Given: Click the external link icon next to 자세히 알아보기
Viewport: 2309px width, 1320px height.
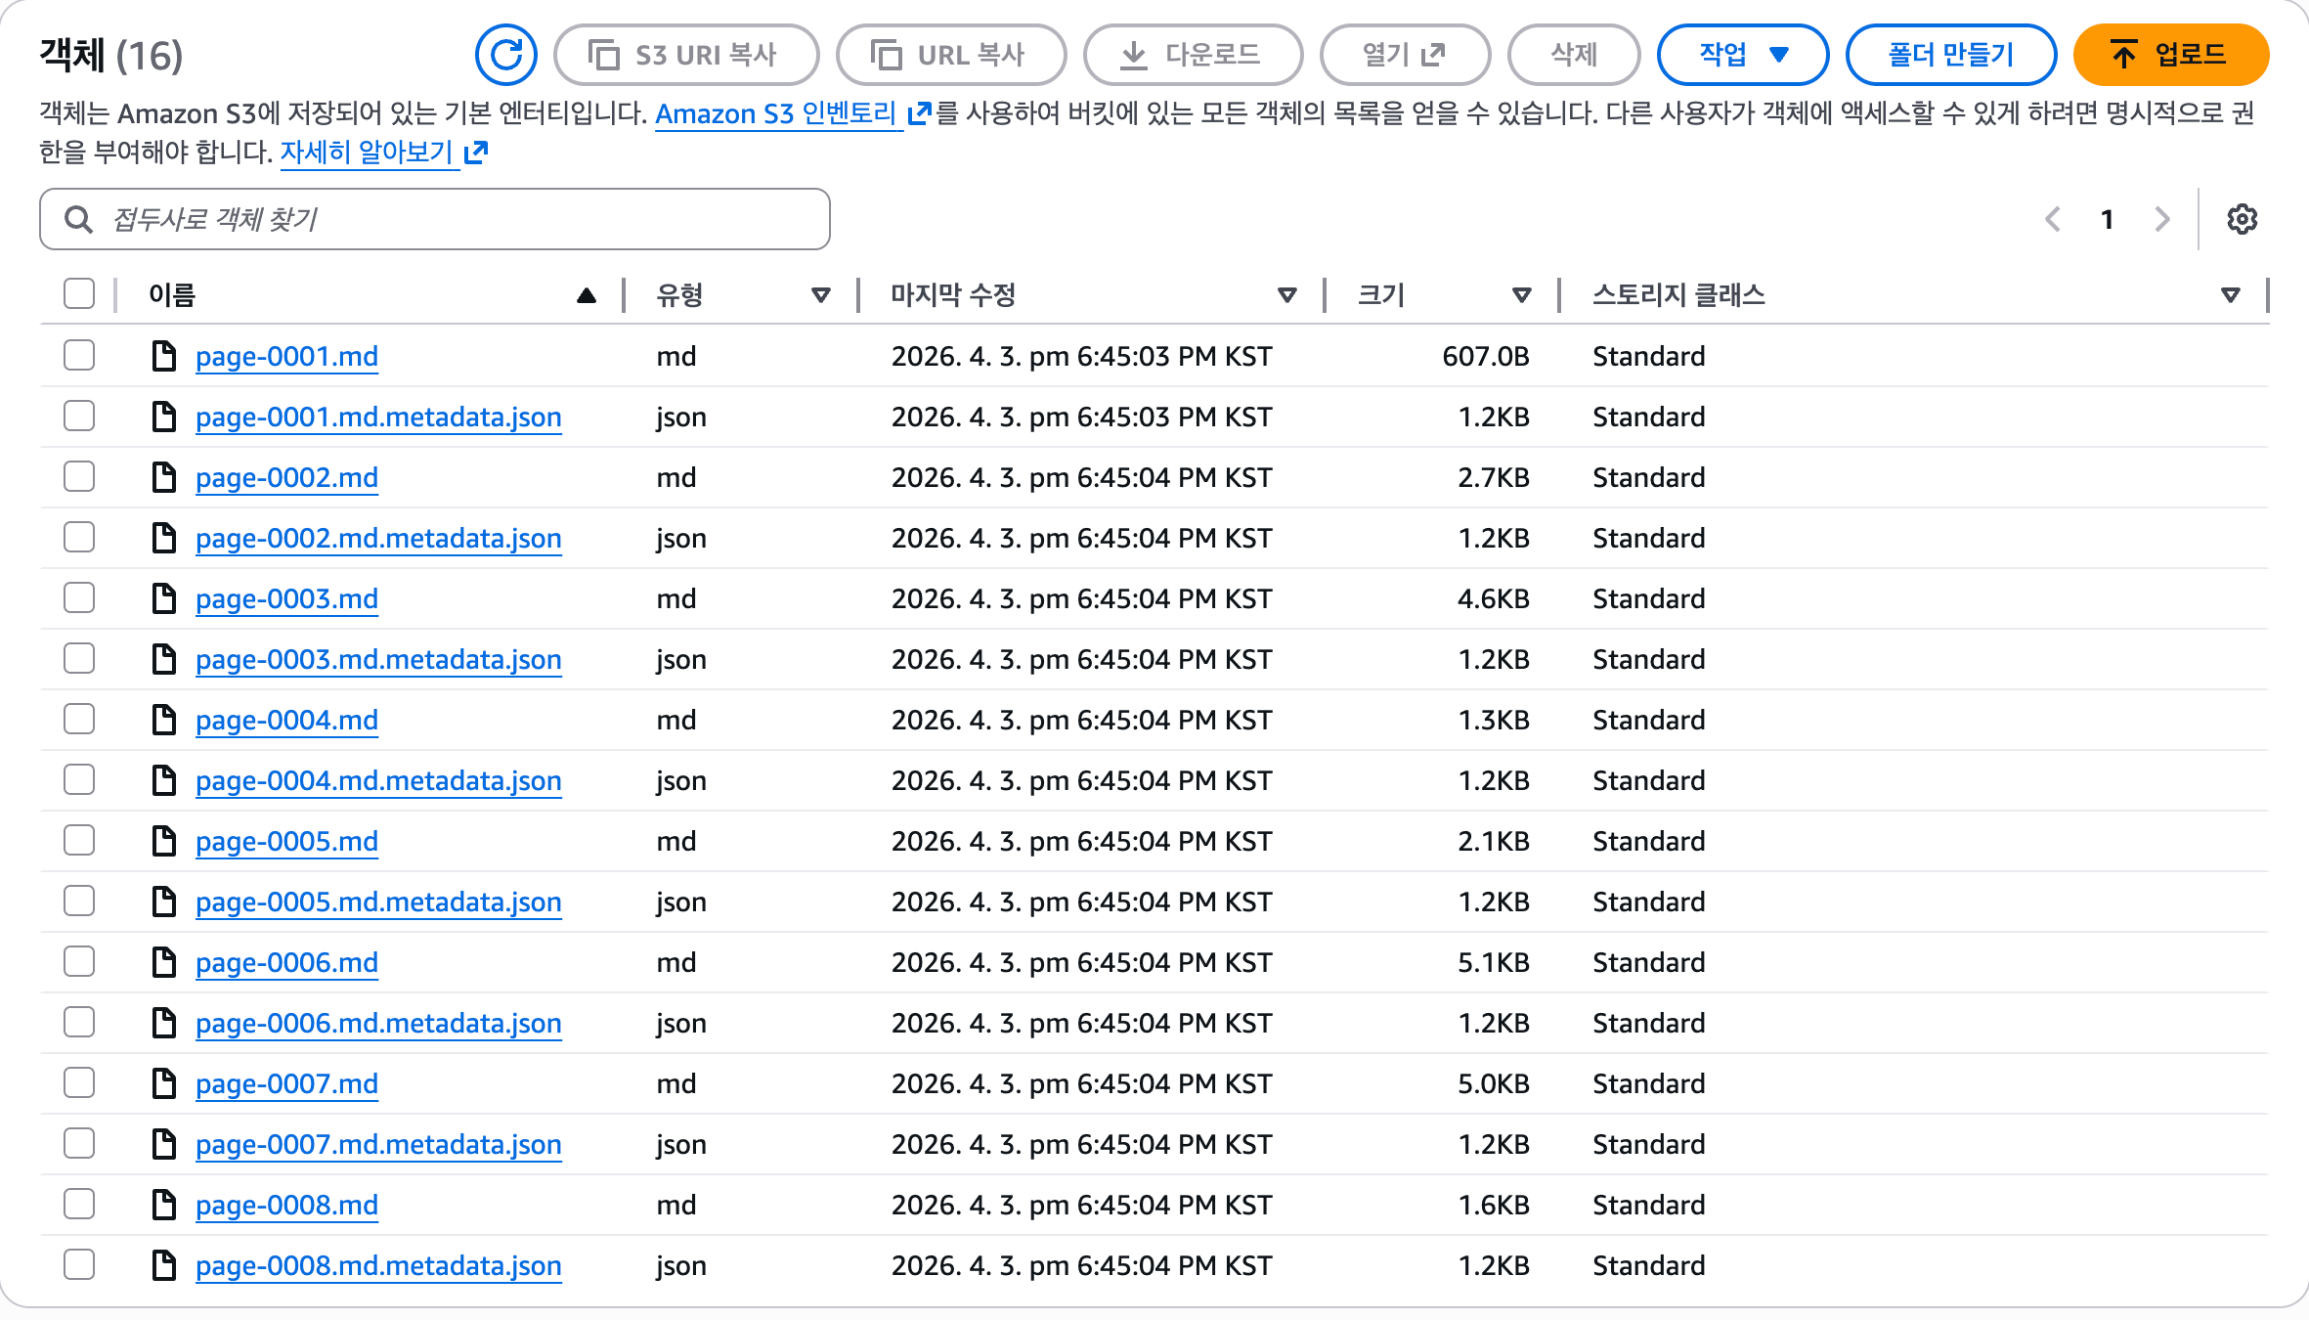Looking at the screenshot, I should [476, 152].
